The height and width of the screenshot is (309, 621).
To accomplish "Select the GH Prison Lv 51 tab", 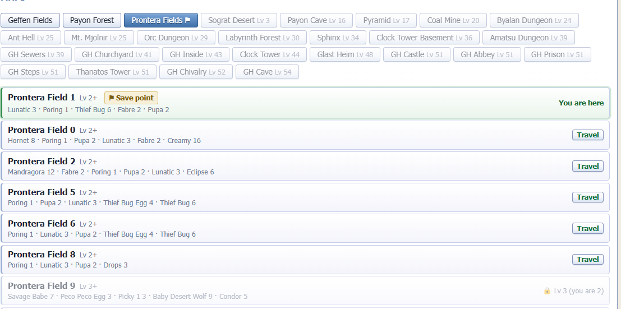I will coord(558,54).
